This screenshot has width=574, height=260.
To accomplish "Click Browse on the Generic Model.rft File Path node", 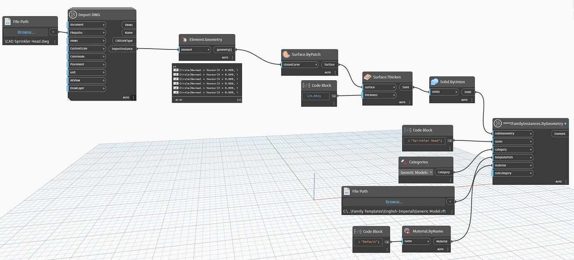I will (393, 201).
